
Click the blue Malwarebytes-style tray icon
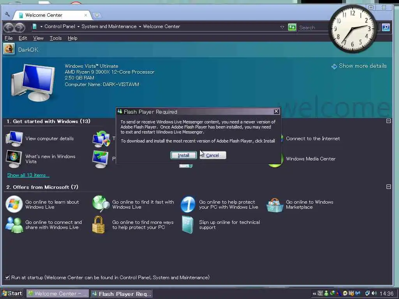(358, 294)
